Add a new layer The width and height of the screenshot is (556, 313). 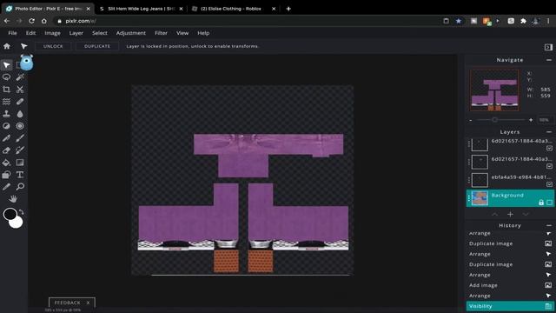[510, 214]
